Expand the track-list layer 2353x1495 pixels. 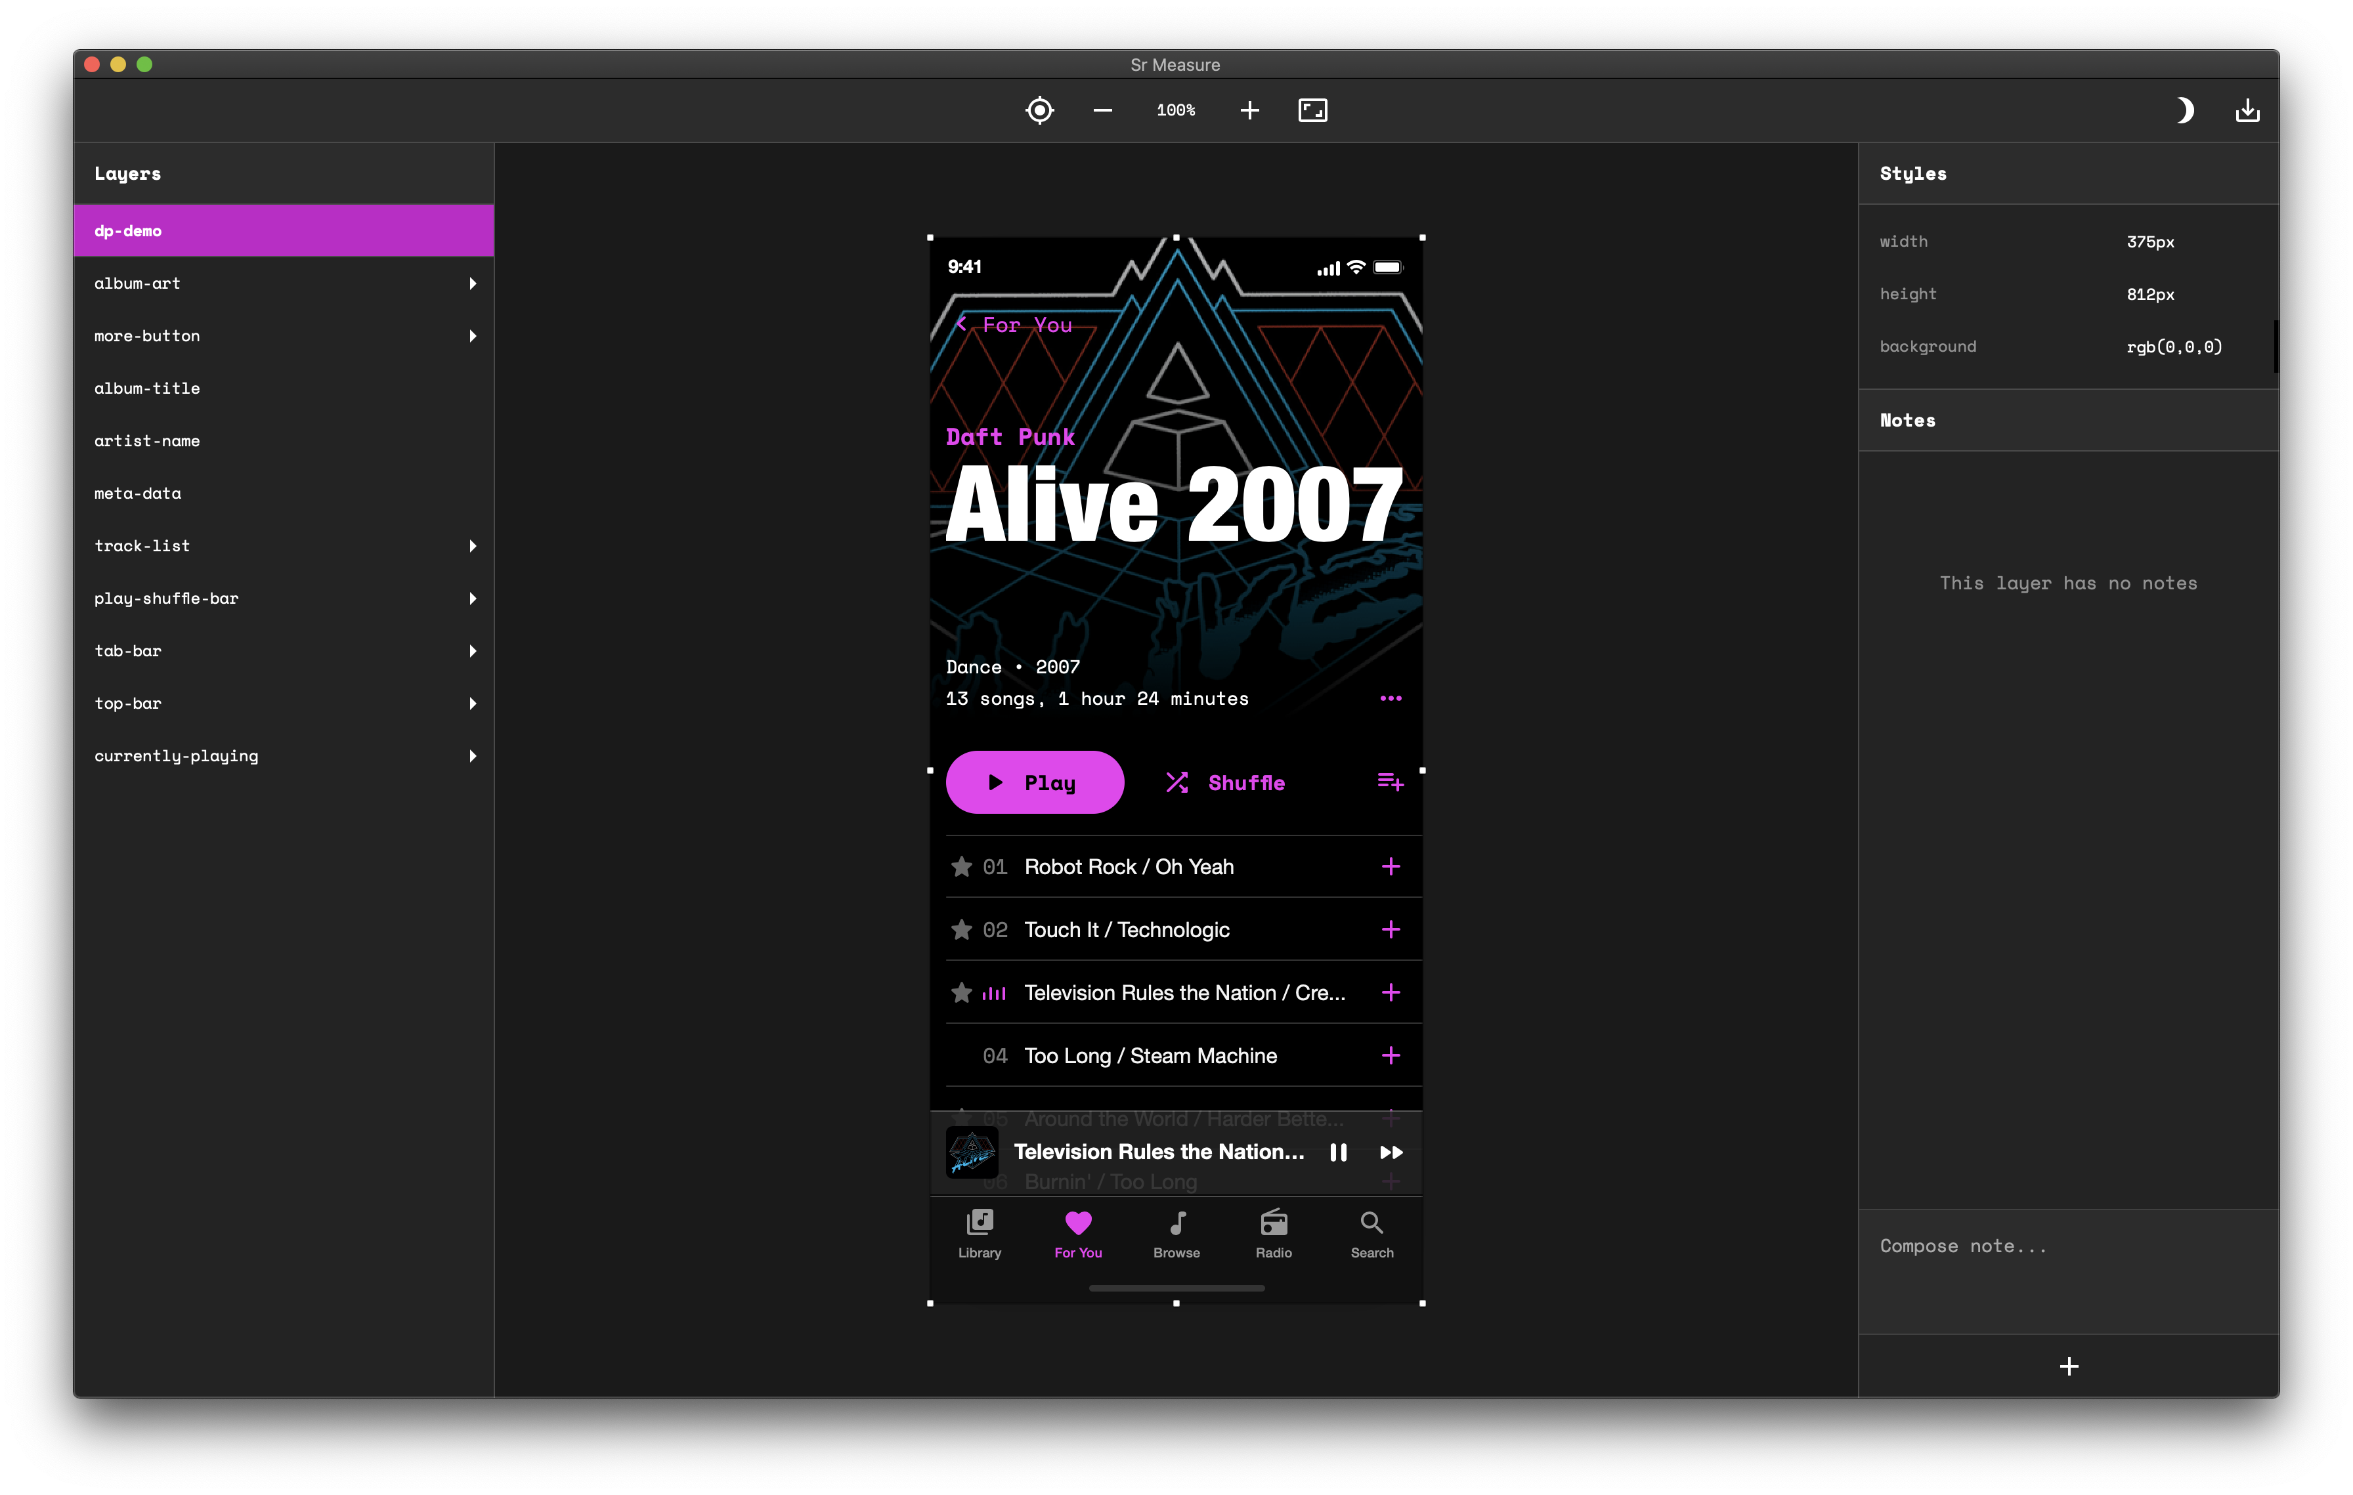473,546
